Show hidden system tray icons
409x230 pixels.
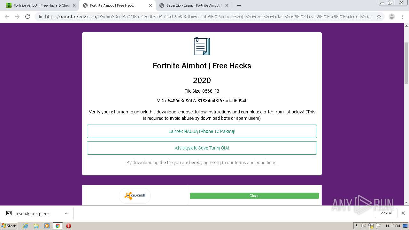(x=356, y=226)
